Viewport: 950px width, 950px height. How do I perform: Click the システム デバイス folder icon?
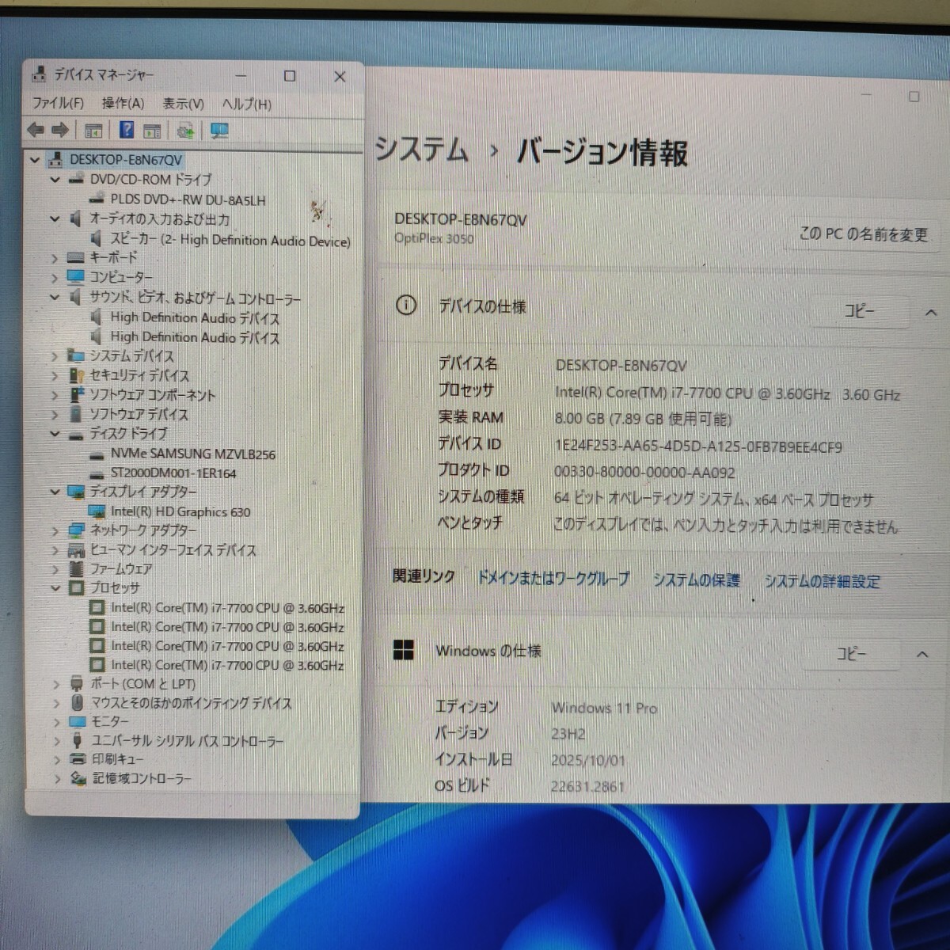[76, 356]
